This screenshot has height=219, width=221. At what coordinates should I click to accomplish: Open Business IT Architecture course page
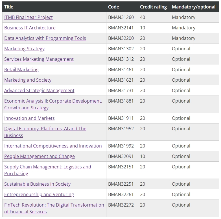[30, 28]
